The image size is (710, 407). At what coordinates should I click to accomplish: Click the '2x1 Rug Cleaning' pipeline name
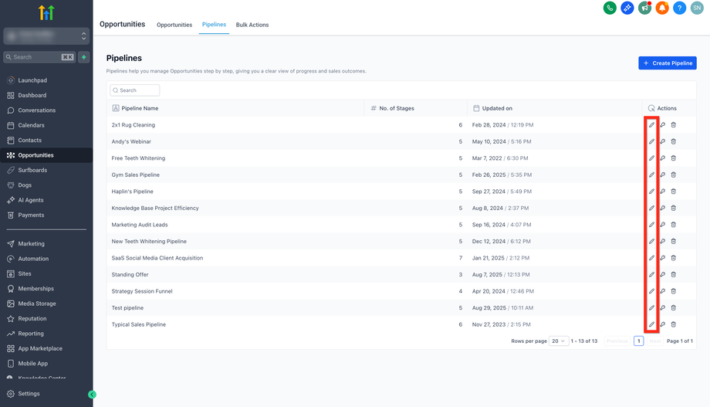133,124
